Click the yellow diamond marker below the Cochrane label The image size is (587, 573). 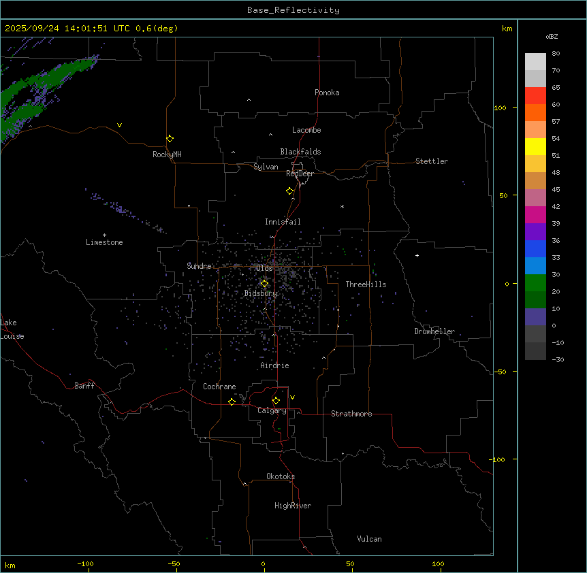[232, 402]
